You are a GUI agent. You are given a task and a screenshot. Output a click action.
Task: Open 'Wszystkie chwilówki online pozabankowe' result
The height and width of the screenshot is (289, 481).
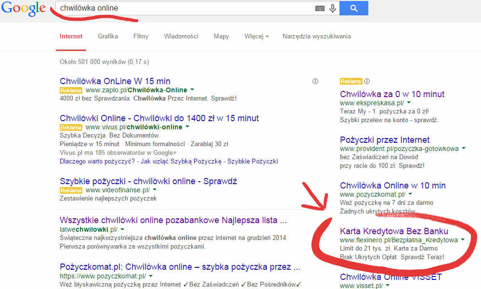tap(173, 220)
